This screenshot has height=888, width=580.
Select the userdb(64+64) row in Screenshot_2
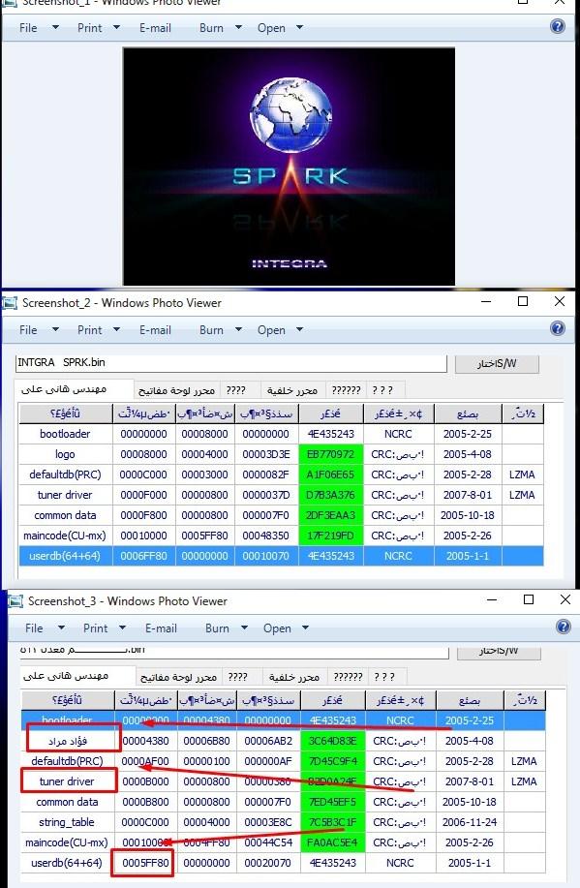click(x=281, y=556)
